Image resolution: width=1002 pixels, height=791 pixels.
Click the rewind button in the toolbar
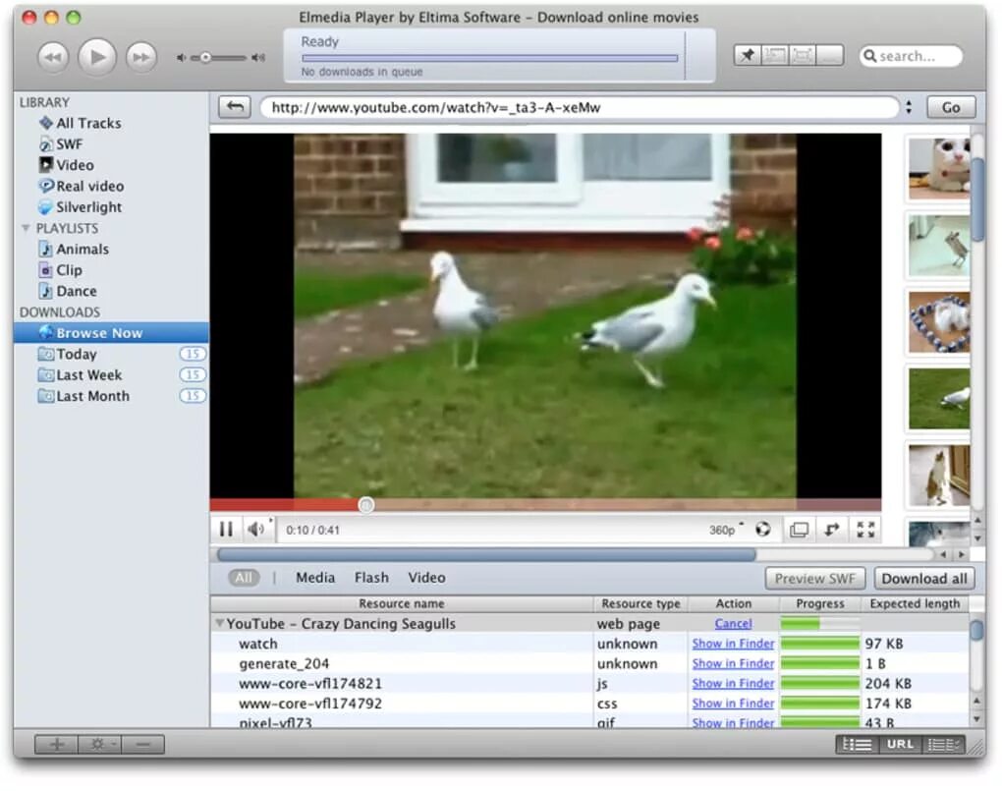pyautogui.click(x=53, y=58)
